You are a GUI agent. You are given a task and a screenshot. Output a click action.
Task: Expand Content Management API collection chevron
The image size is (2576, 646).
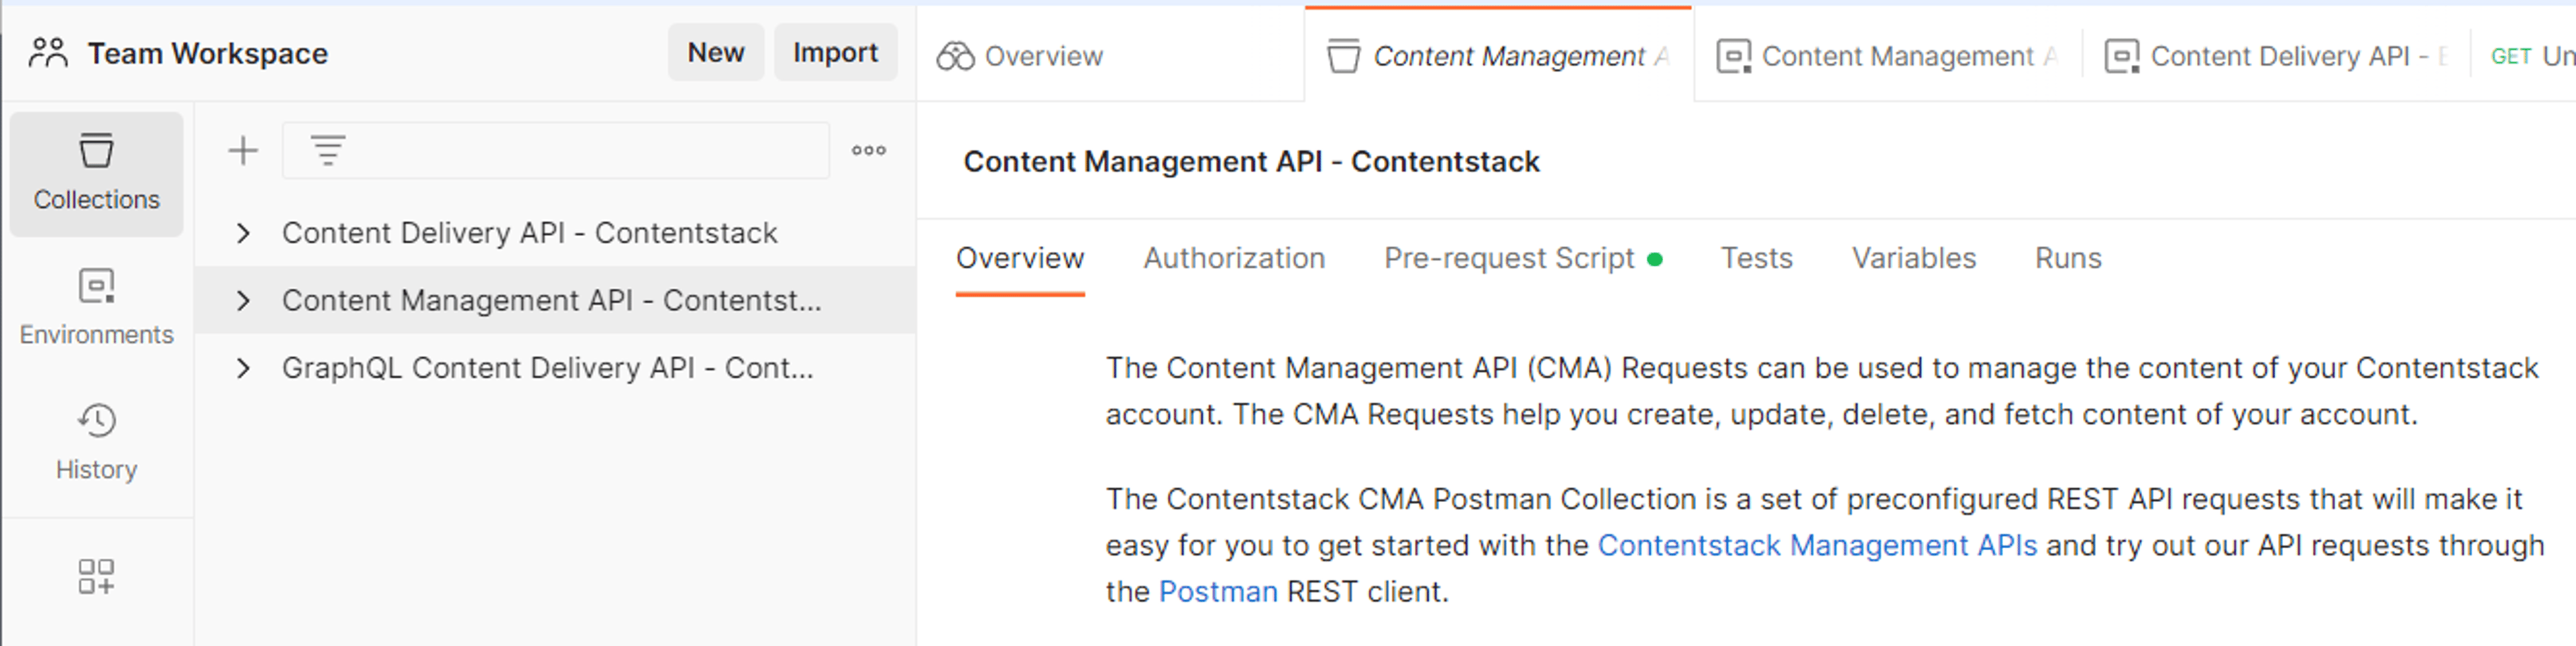[x=243, y=300]
